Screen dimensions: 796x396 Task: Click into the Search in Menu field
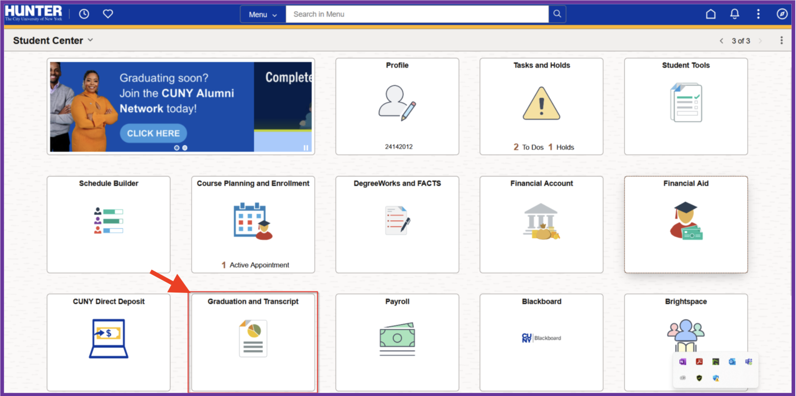(417, 14)
